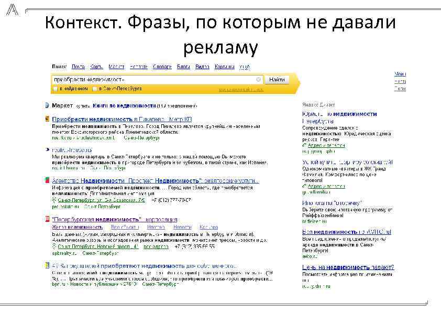The width and height of the screenshot is (441, 312).
Task: Click arrow icon beside the realty-house result
Action: tap(48, 149)
